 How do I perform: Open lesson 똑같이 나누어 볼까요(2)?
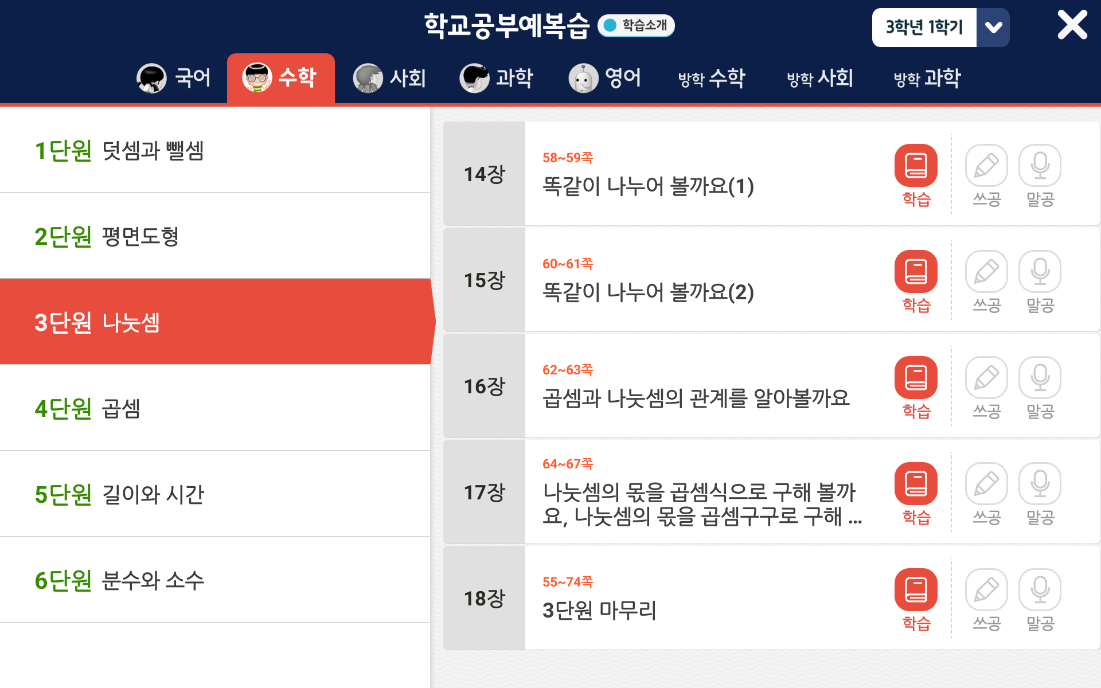[x=648, y=292]
